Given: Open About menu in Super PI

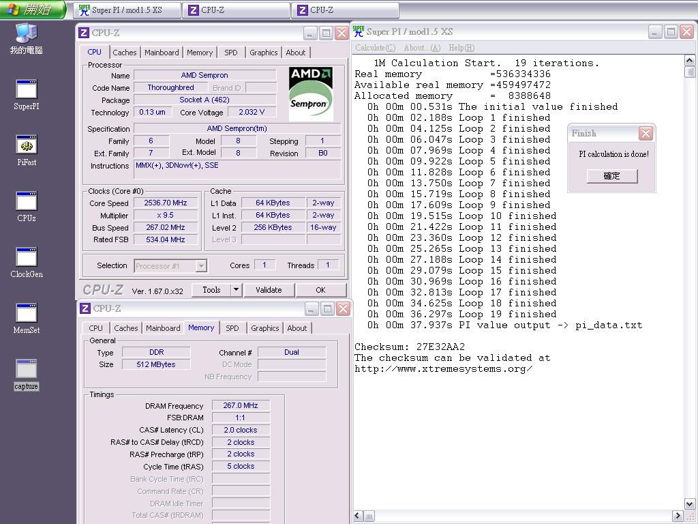Looking at the screenshot, I should (422, 48).
